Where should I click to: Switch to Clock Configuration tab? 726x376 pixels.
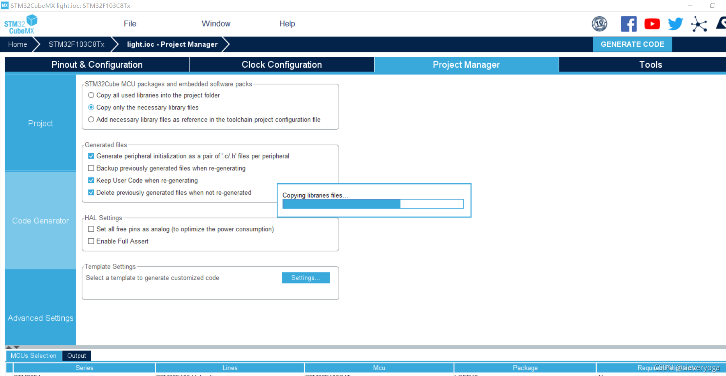(x=282, y=65)
